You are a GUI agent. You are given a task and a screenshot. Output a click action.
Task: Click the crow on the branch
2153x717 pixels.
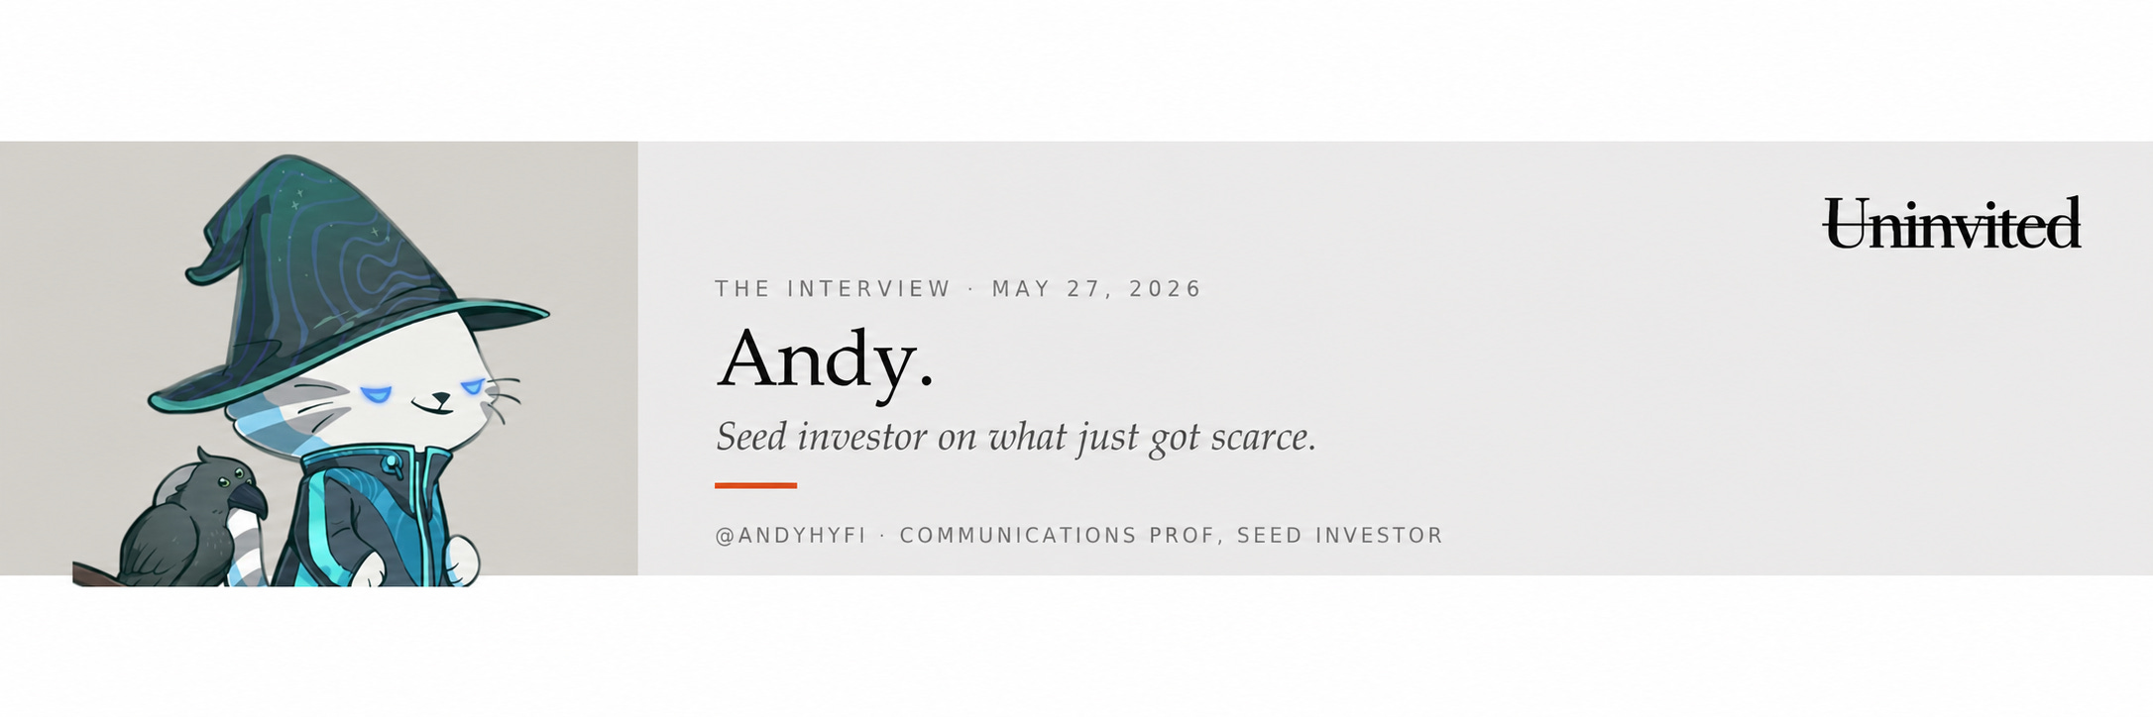tap(194, 519)
